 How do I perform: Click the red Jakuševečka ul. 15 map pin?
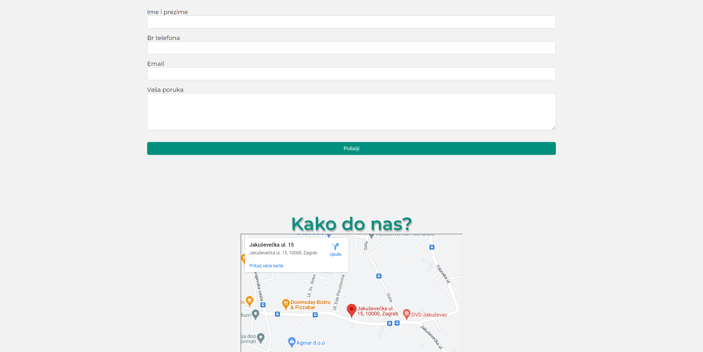click(351, 310)
